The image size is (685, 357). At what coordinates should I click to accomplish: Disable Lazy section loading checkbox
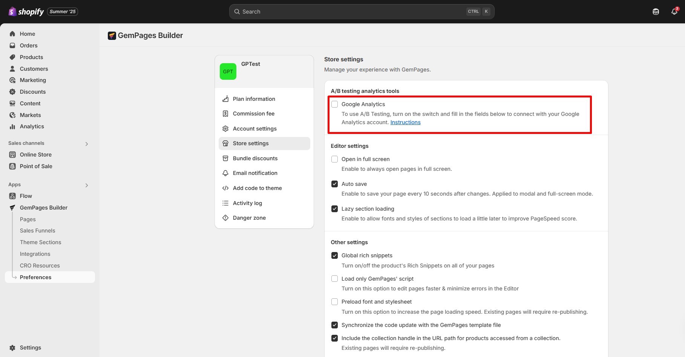pos(334,209)
